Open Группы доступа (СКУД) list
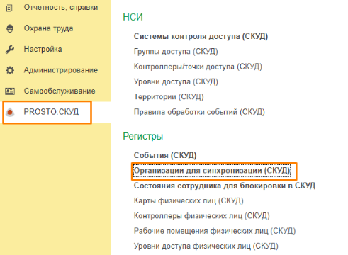Screen dimensions: 348x255 click(176, 52)
